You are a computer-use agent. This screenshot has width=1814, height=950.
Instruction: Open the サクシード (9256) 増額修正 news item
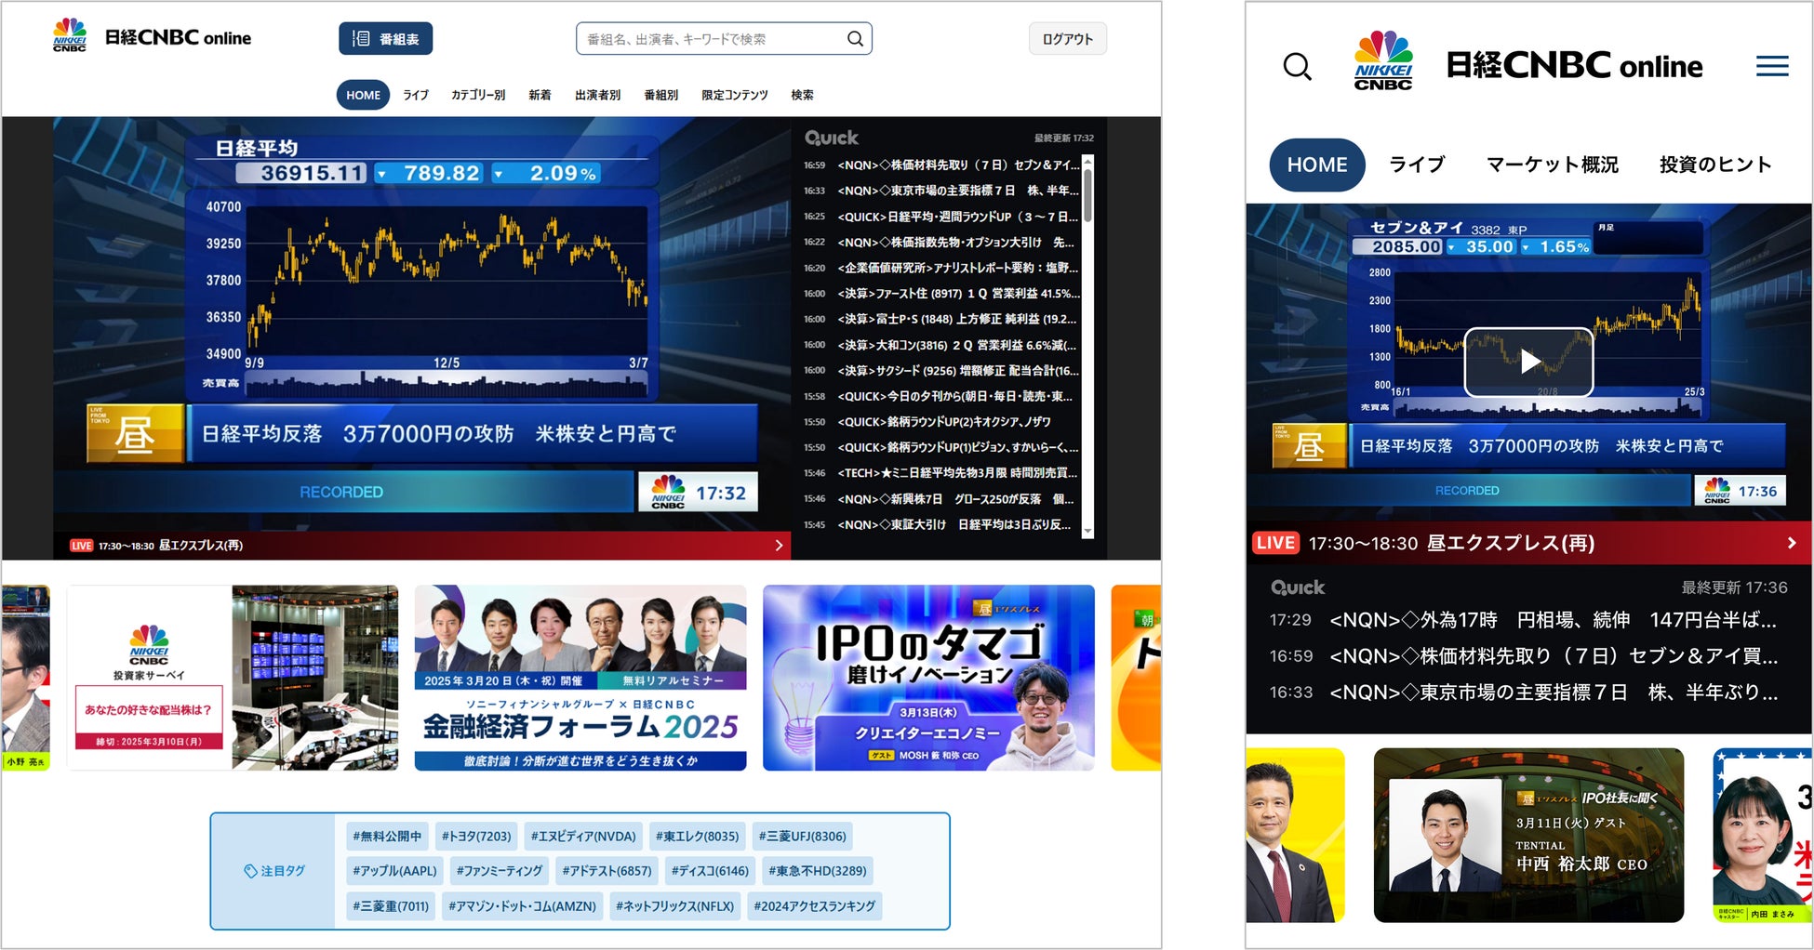click(940, 370)
